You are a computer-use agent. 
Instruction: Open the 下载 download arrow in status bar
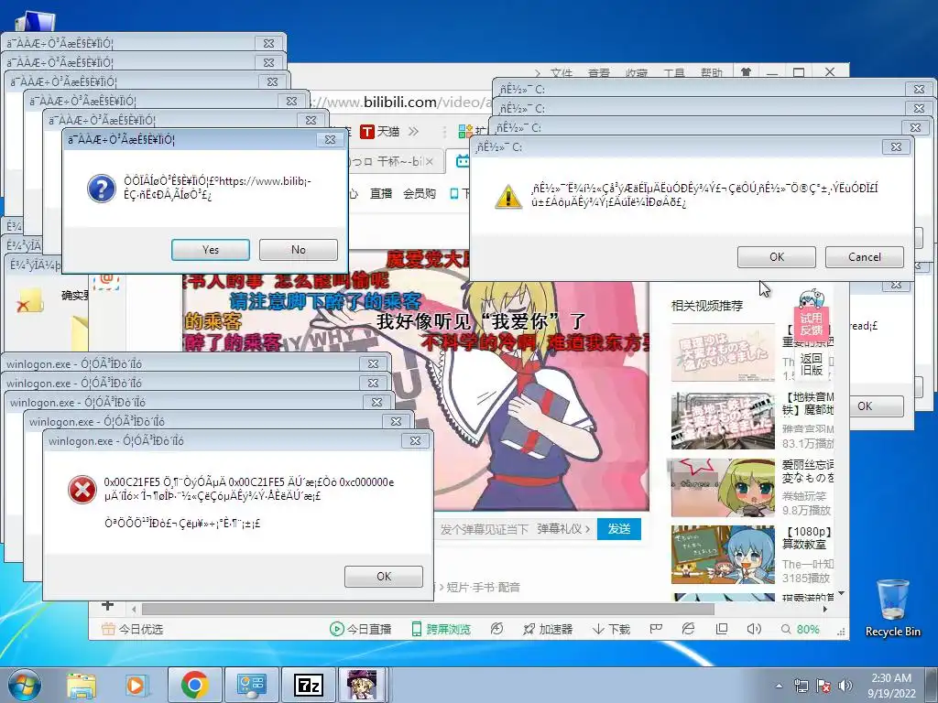[598, 629]
